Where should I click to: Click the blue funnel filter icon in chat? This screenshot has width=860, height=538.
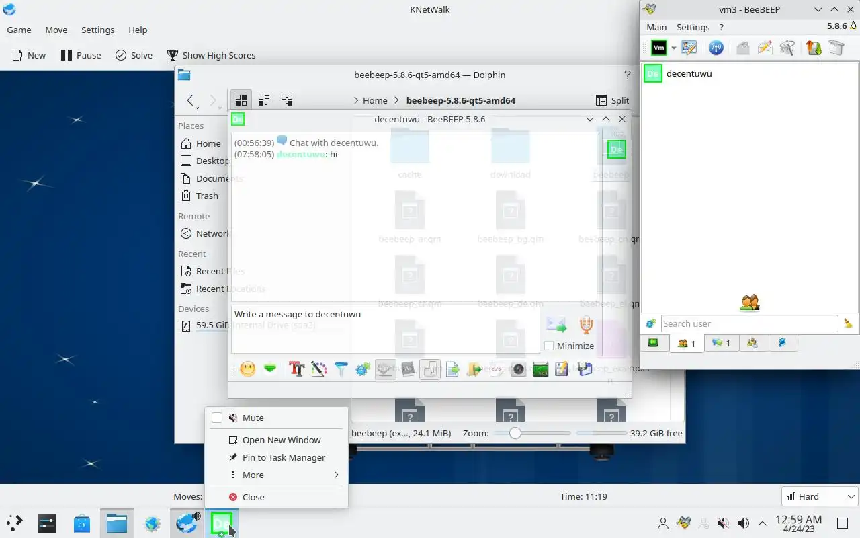pos(341,369)
